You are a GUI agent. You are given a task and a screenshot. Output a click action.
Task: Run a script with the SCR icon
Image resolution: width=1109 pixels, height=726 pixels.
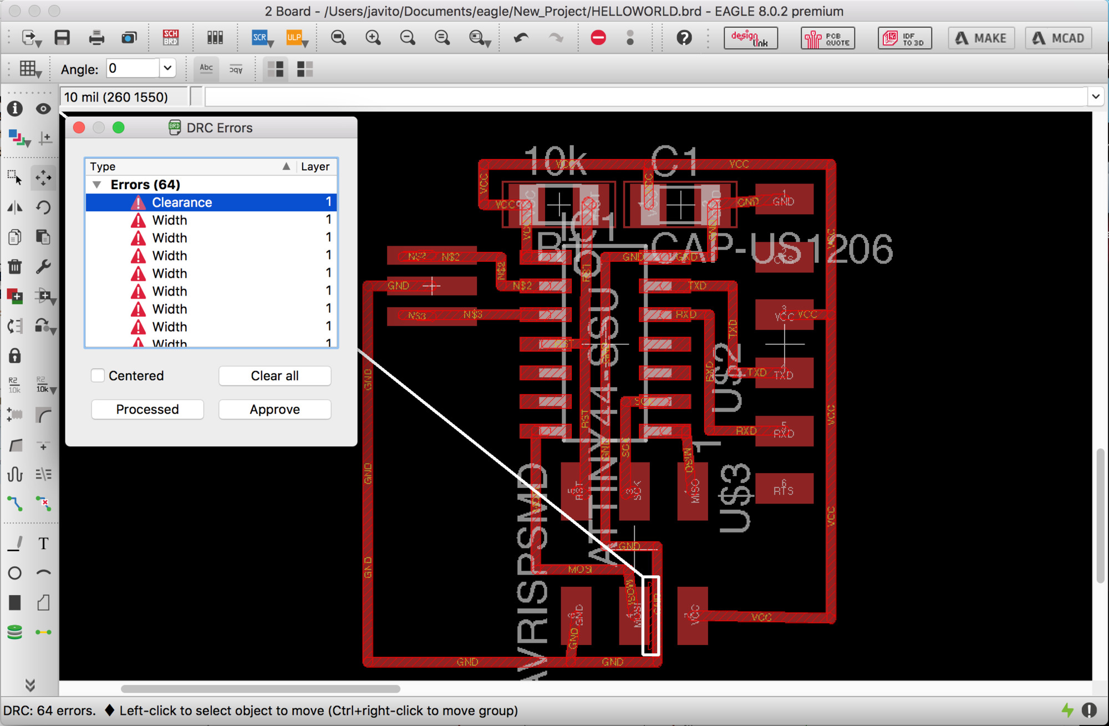click(260, 38)
